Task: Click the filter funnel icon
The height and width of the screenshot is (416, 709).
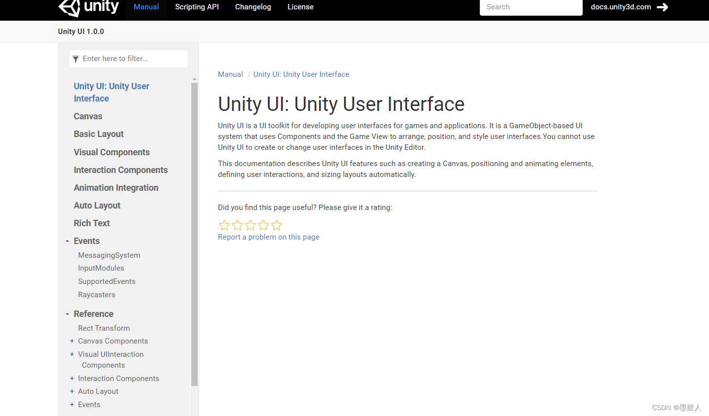Action: tap(75, 59)
